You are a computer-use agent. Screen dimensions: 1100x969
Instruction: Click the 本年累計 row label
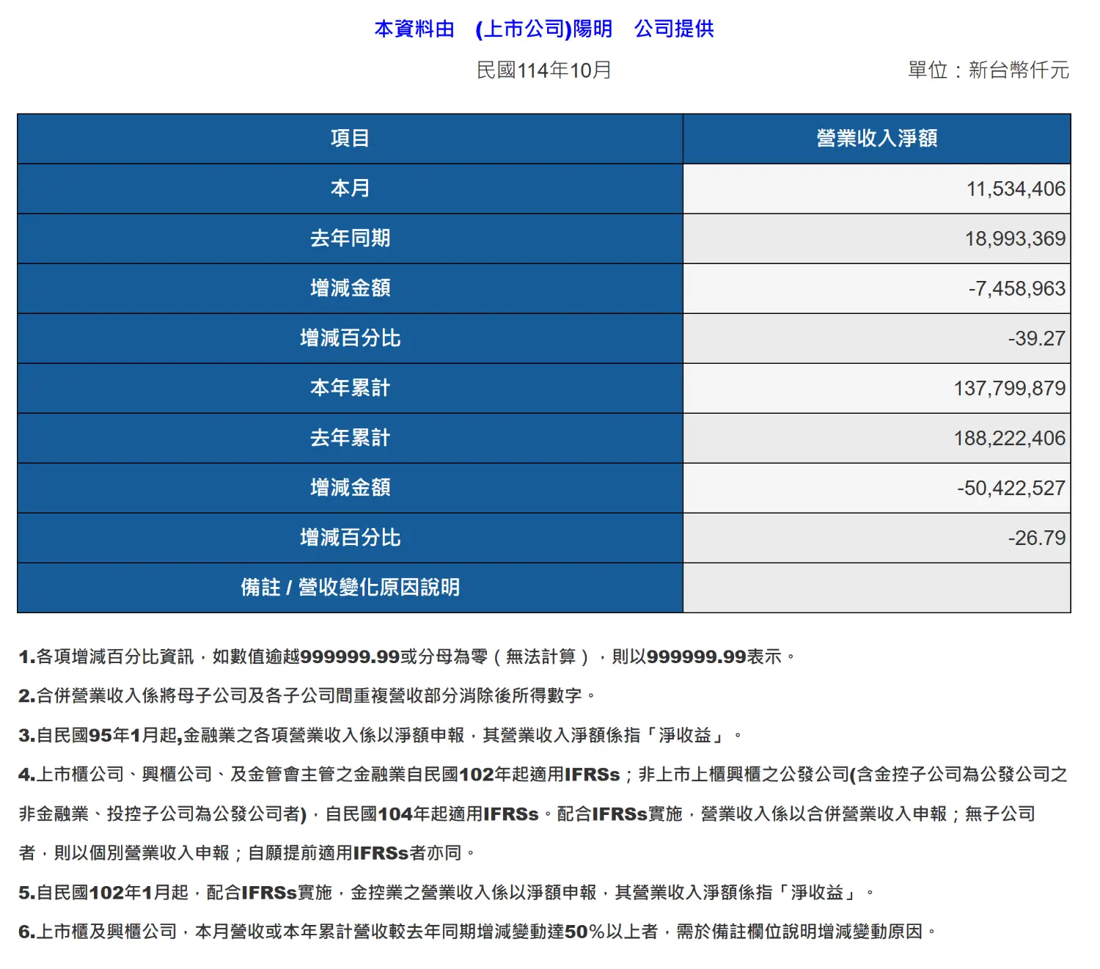(x=350, y=388)
